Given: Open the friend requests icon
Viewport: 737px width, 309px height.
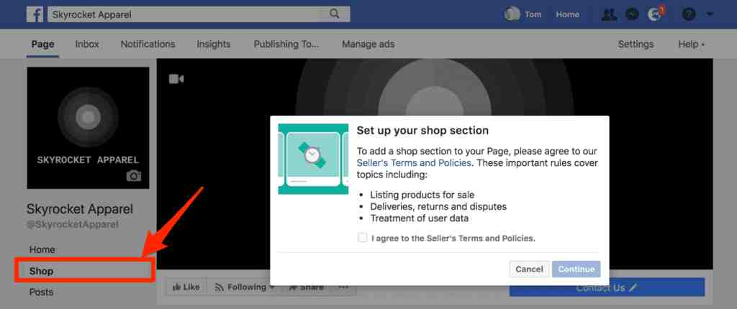Looking at the screenshot, I should click(x=609, y=14).
